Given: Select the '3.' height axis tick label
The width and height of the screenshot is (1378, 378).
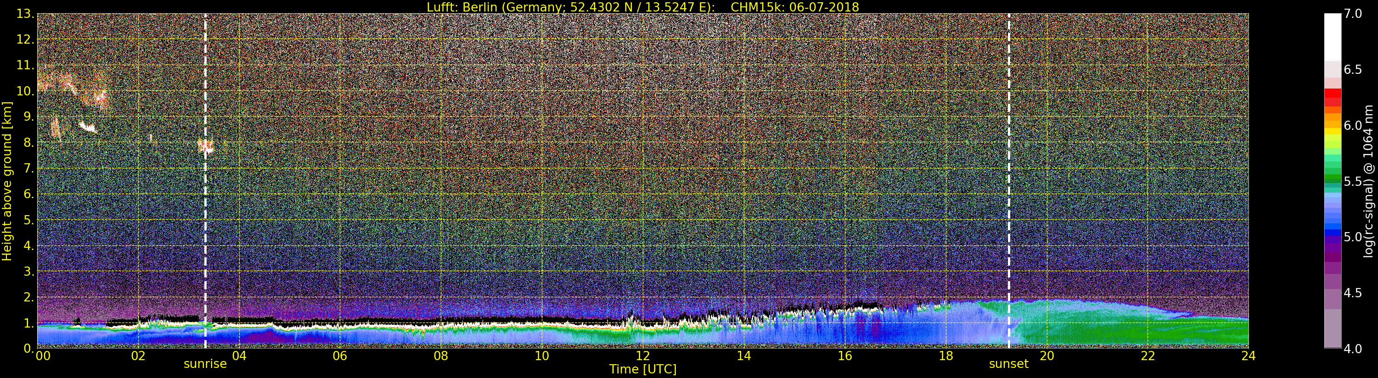Looking at the screenshot, I should click(x=28, y=271).
